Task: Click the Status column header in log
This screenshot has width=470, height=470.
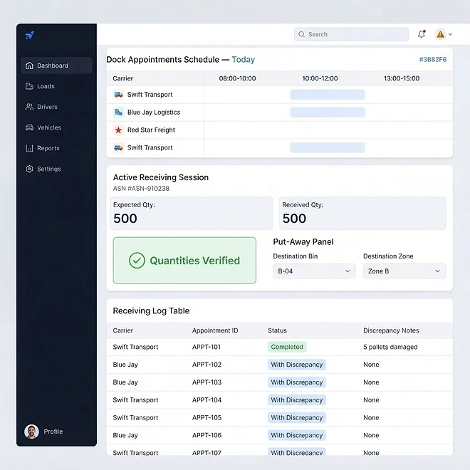Action: [277, 330]
